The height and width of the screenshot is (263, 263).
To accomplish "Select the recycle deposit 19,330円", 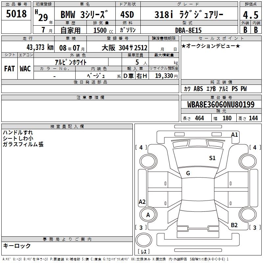I will [x=166, y=76].
